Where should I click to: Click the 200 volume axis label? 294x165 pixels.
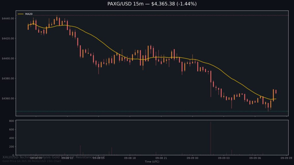click(11, 147)
